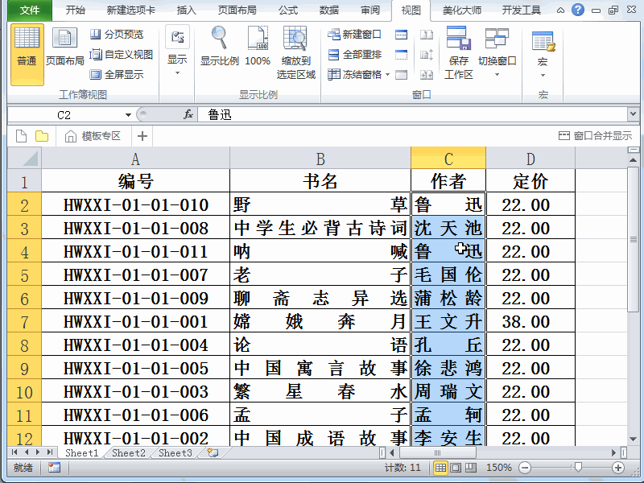This screenshot has width=644, height=483.
Task: Expand the formula bar
Action: coord(633,114)
